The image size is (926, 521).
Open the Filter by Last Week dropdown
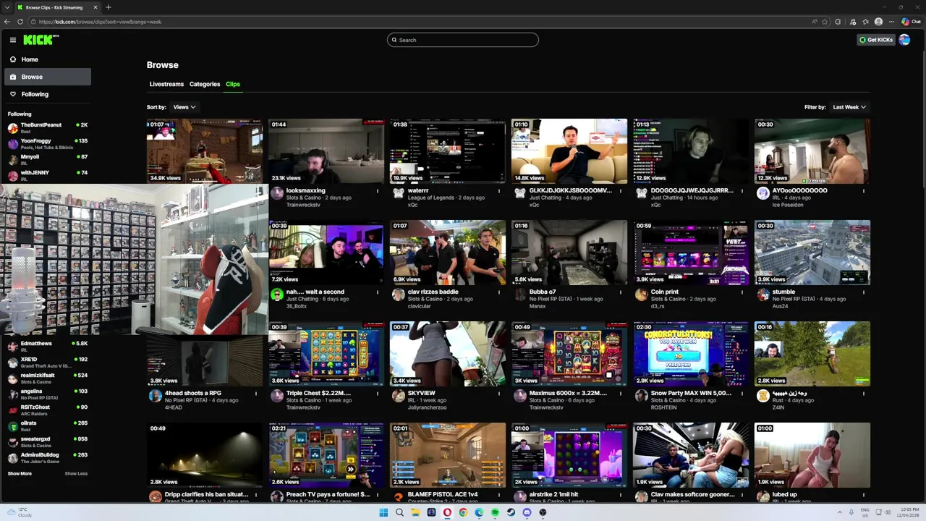[x=849, y=107]
